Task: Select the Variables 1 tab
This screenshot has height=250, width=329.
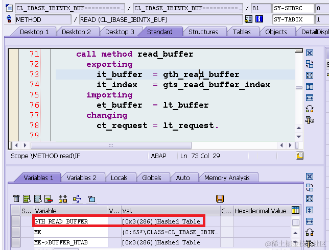Action: pos(38,178)
